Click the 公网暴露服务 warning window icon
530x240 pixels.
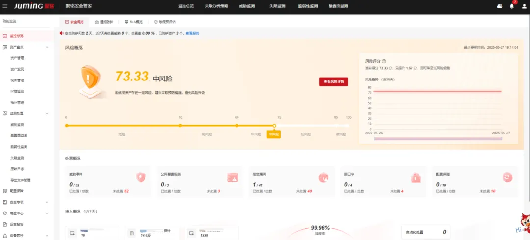click(232, 177)
